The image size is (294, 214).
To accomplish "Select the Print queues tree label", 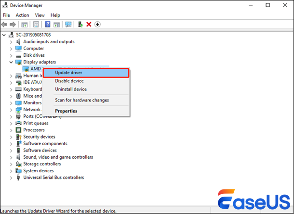I will coord(36,123).
